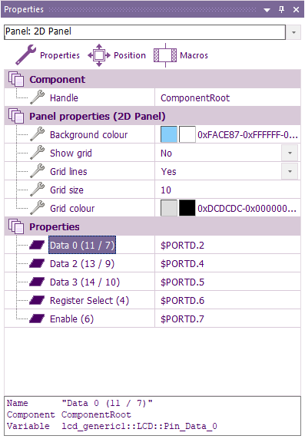Click the light blue background colour swatch
This screenshot has height=439, width=305.
(169, 134)
